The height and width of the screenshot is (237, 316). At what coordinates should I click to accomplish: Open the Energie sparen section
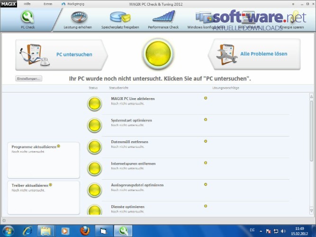(x=292, y=20)
